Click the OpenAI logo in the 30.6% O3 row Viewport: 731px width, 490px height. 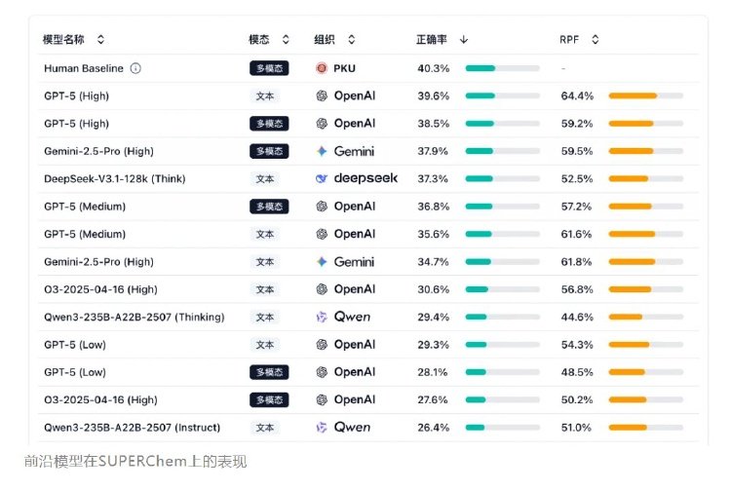(x=322, y=289)
